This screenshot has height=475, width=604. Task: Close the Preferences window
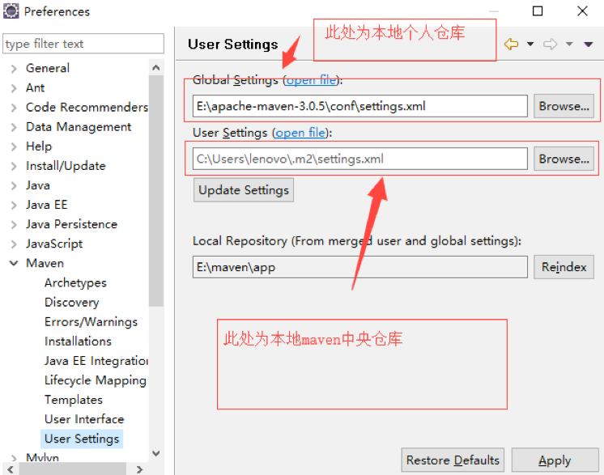[x=582, y=11]
